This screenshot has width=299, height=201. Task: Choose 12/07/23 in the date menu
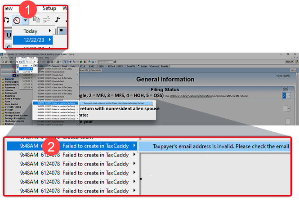point(26,87)
